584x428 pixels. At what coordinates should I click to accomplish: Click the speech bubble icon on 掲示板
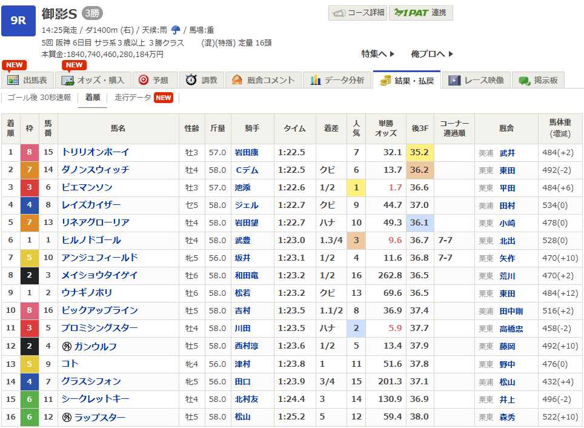click(x=524, y=80)
